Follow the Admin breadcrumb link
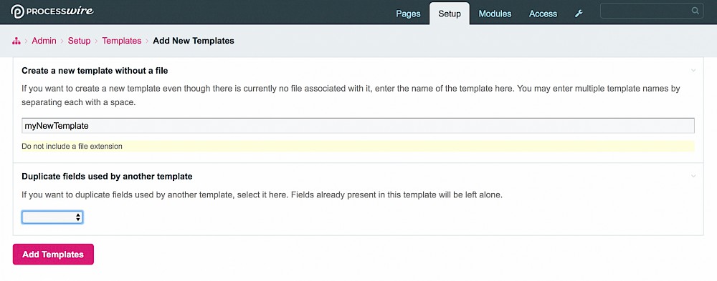 (x=44, y=41)
